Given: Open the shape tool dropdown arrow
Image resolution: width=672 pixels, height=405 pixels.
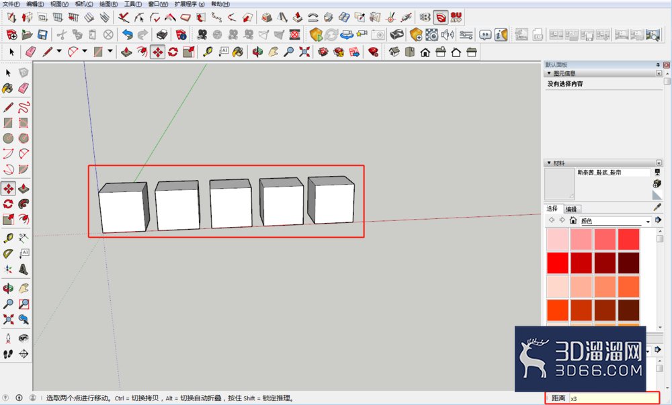Looking at the screenshot, I should point(110,51).
